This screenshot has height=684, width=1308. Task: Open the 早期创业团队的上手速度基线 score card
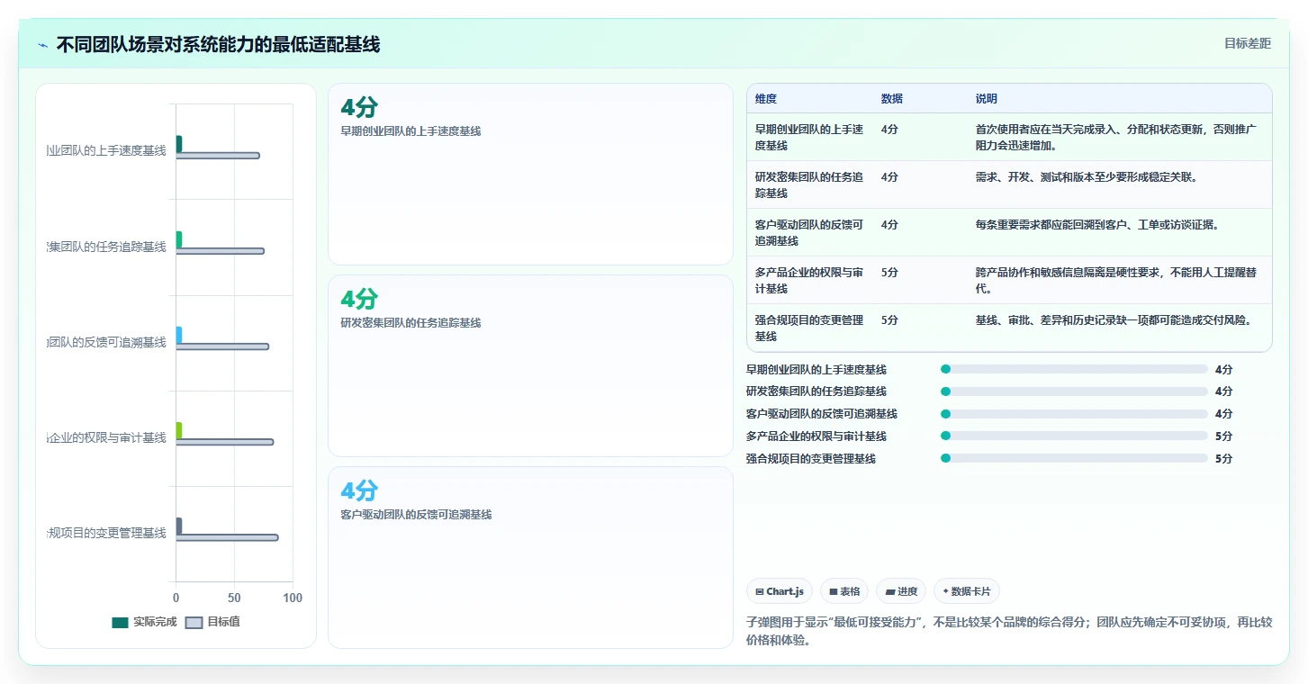pyautogui.click(x=530, y=175)
